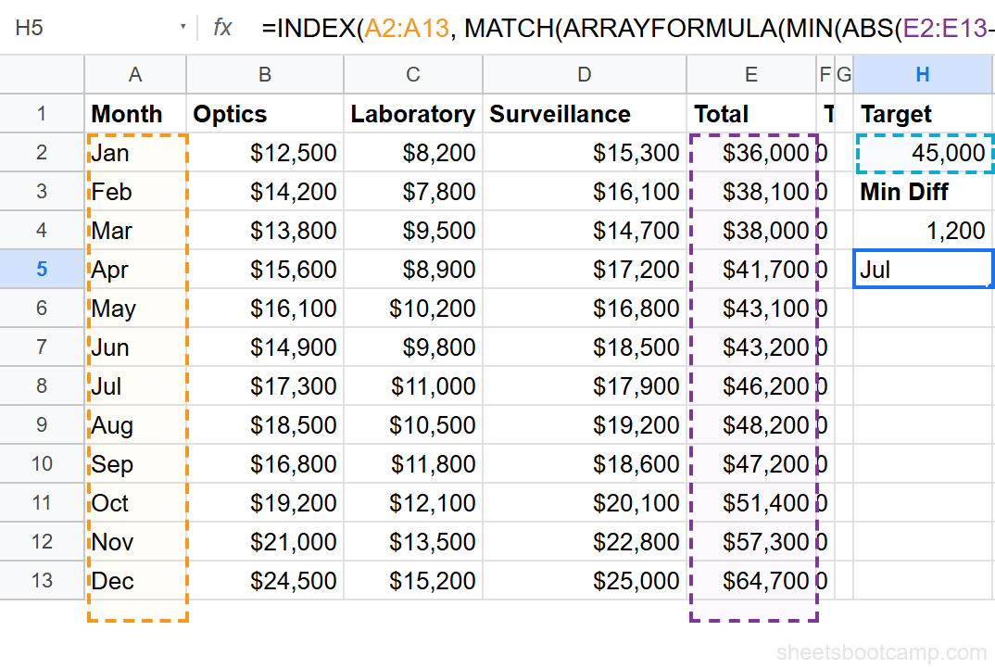Screen dimensions: 995x669
Task: Select cell A8 containing Jul
Action: point(135,385)
